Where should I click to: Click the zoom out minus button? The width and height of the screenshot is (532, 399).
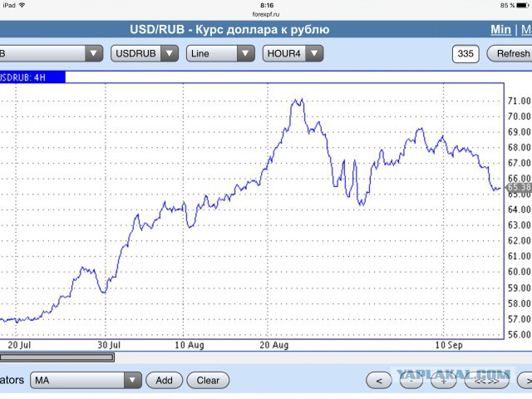click(x=411, y=381)
